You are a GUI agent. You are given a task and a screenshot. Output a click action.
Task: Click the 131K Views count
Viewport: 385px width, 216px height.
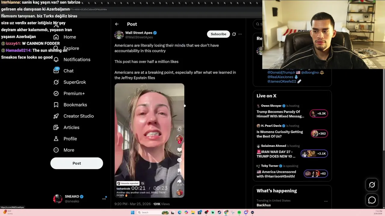point(162,204)
